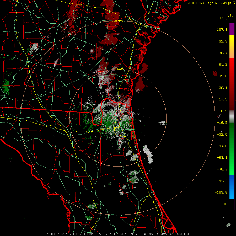
Task: Click the 30.1 velocity scale value
Action: (223, 88)
